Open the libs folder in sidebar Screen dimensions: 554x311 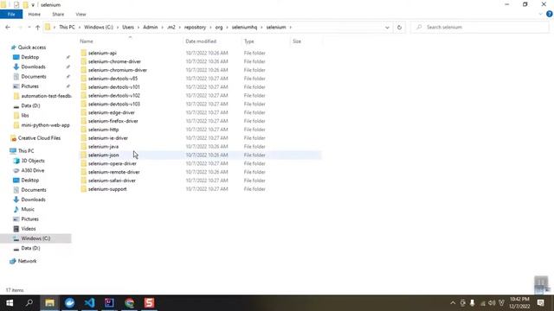point(25,115)
